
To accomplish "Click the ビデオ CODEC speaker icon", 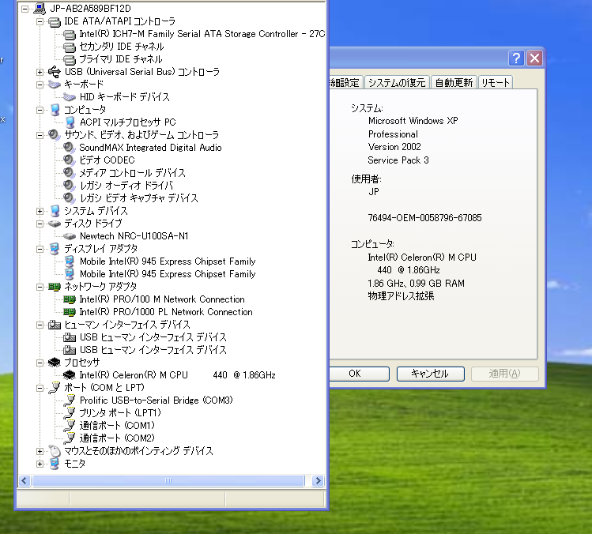I will click(70, 160).
